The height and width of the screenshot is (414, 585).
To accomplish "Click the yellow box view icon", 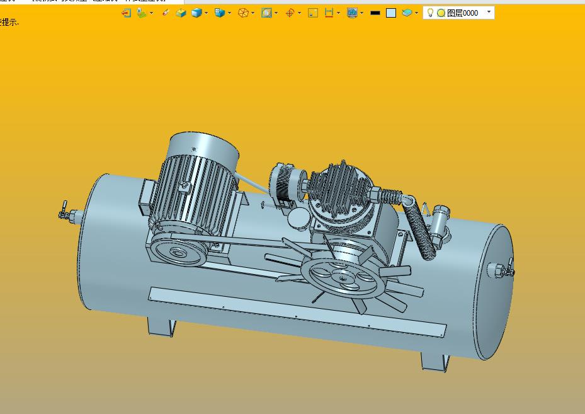I will [181, 13].
